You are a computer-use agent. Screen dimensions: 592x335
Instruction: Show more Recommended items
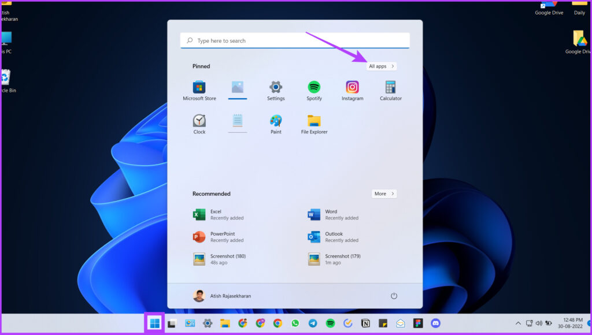(384, 193)
